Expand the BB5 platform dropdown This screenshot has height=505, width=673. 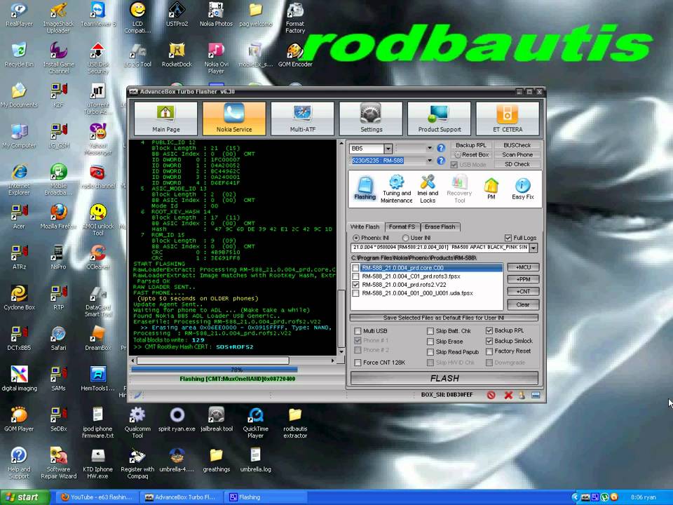(388, 149)
